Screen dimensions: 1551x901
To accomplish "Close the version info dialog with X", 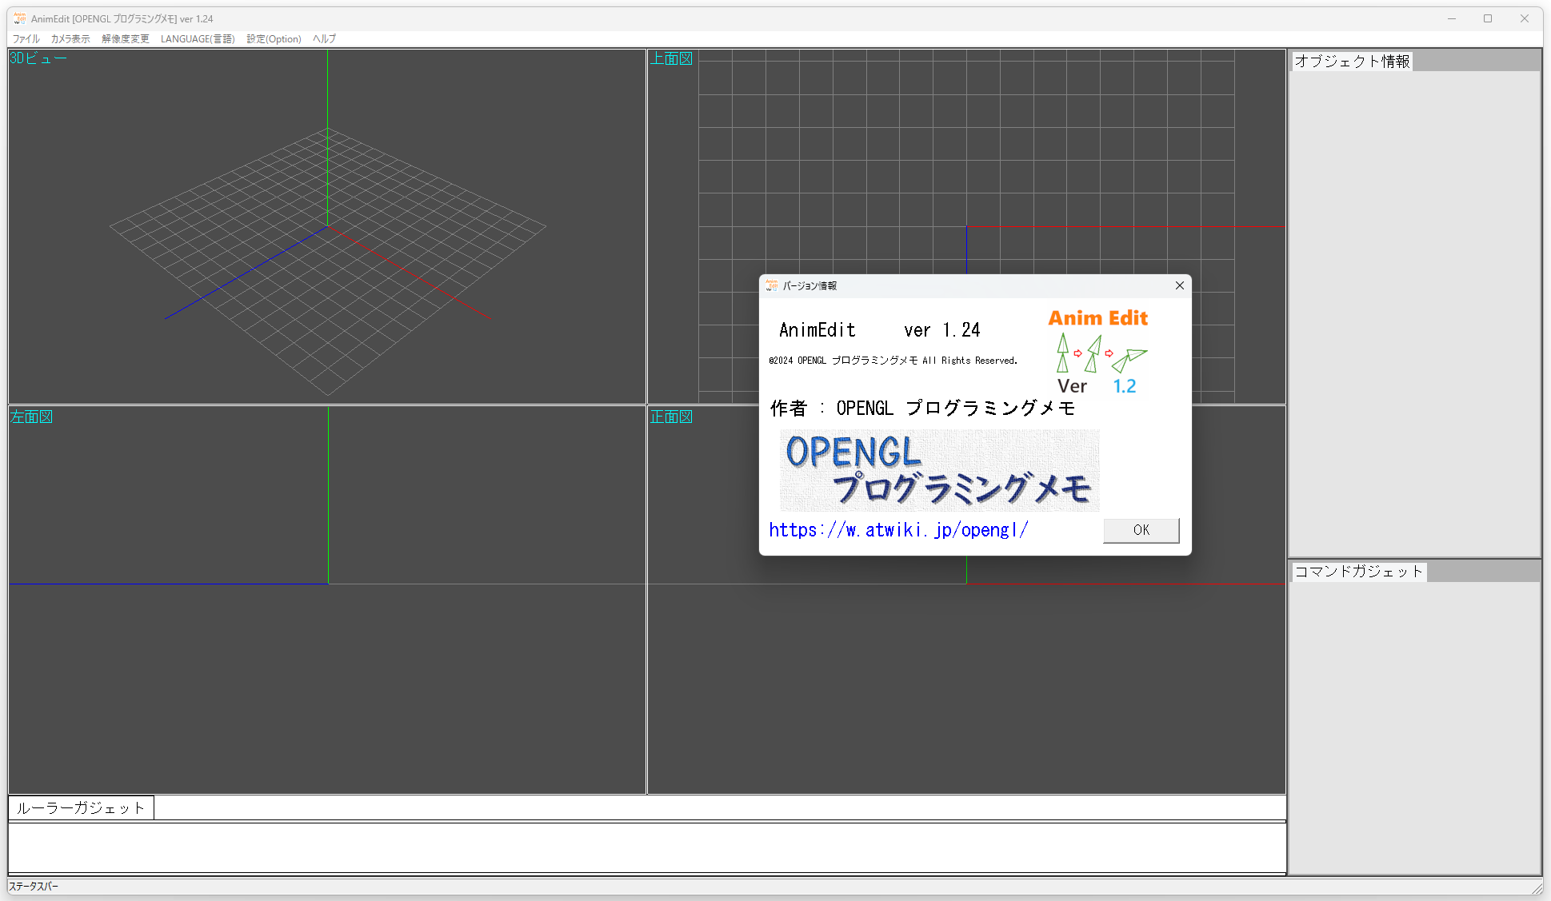I will point(1179,285).
